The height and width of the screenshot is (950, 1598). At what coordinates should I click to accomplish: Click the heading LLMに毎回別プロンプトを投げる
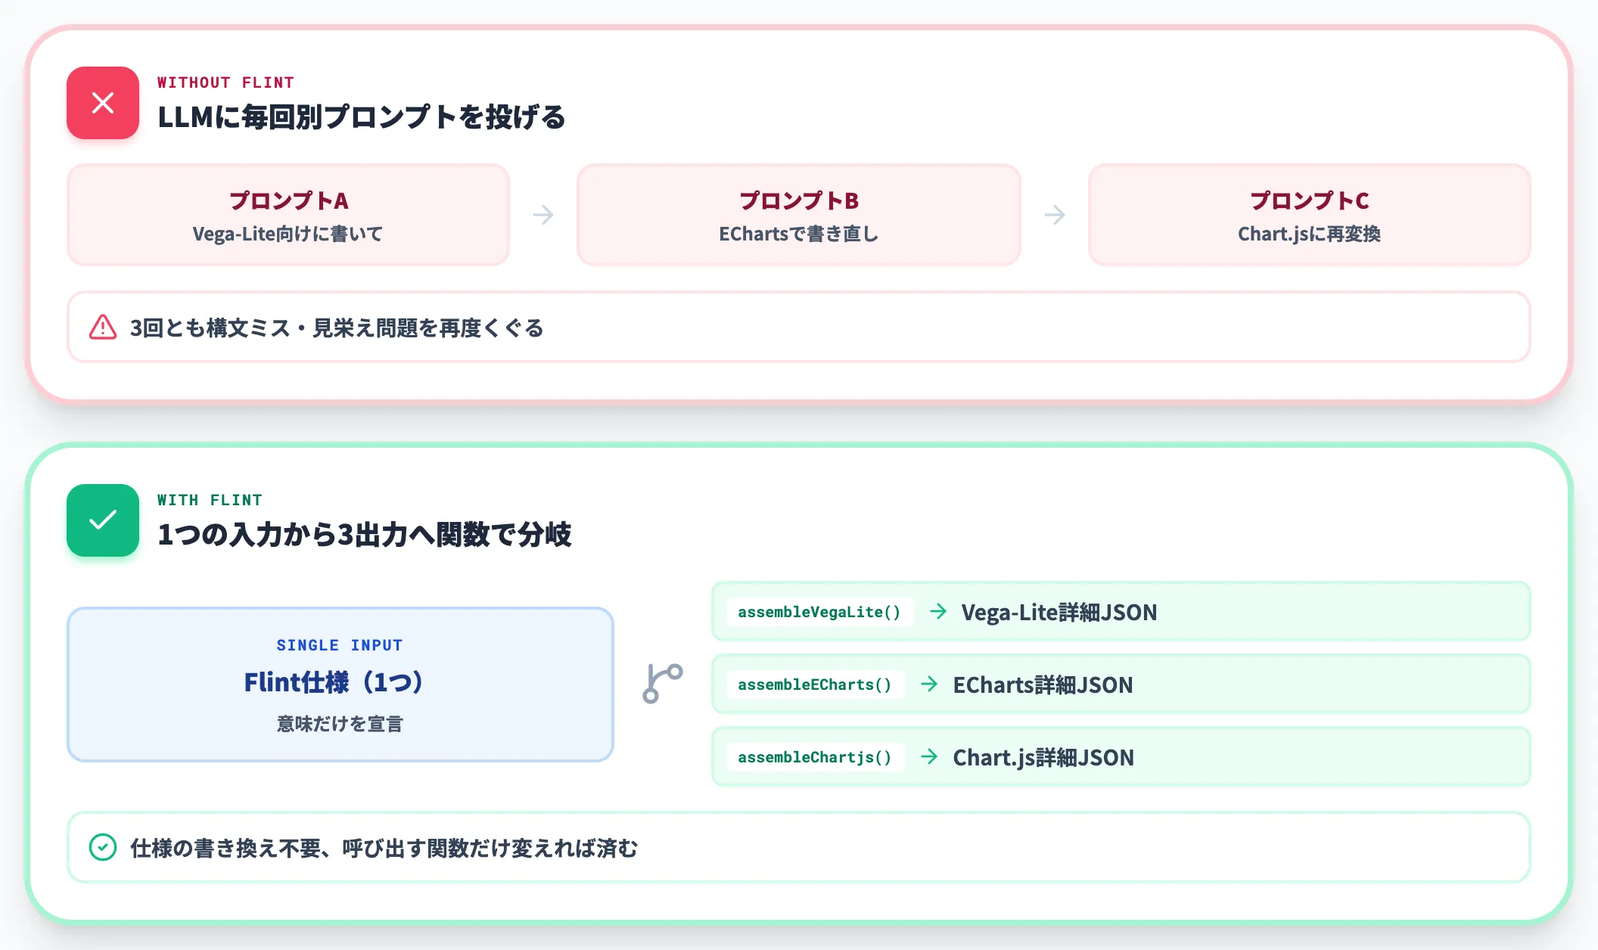point(362,117)
